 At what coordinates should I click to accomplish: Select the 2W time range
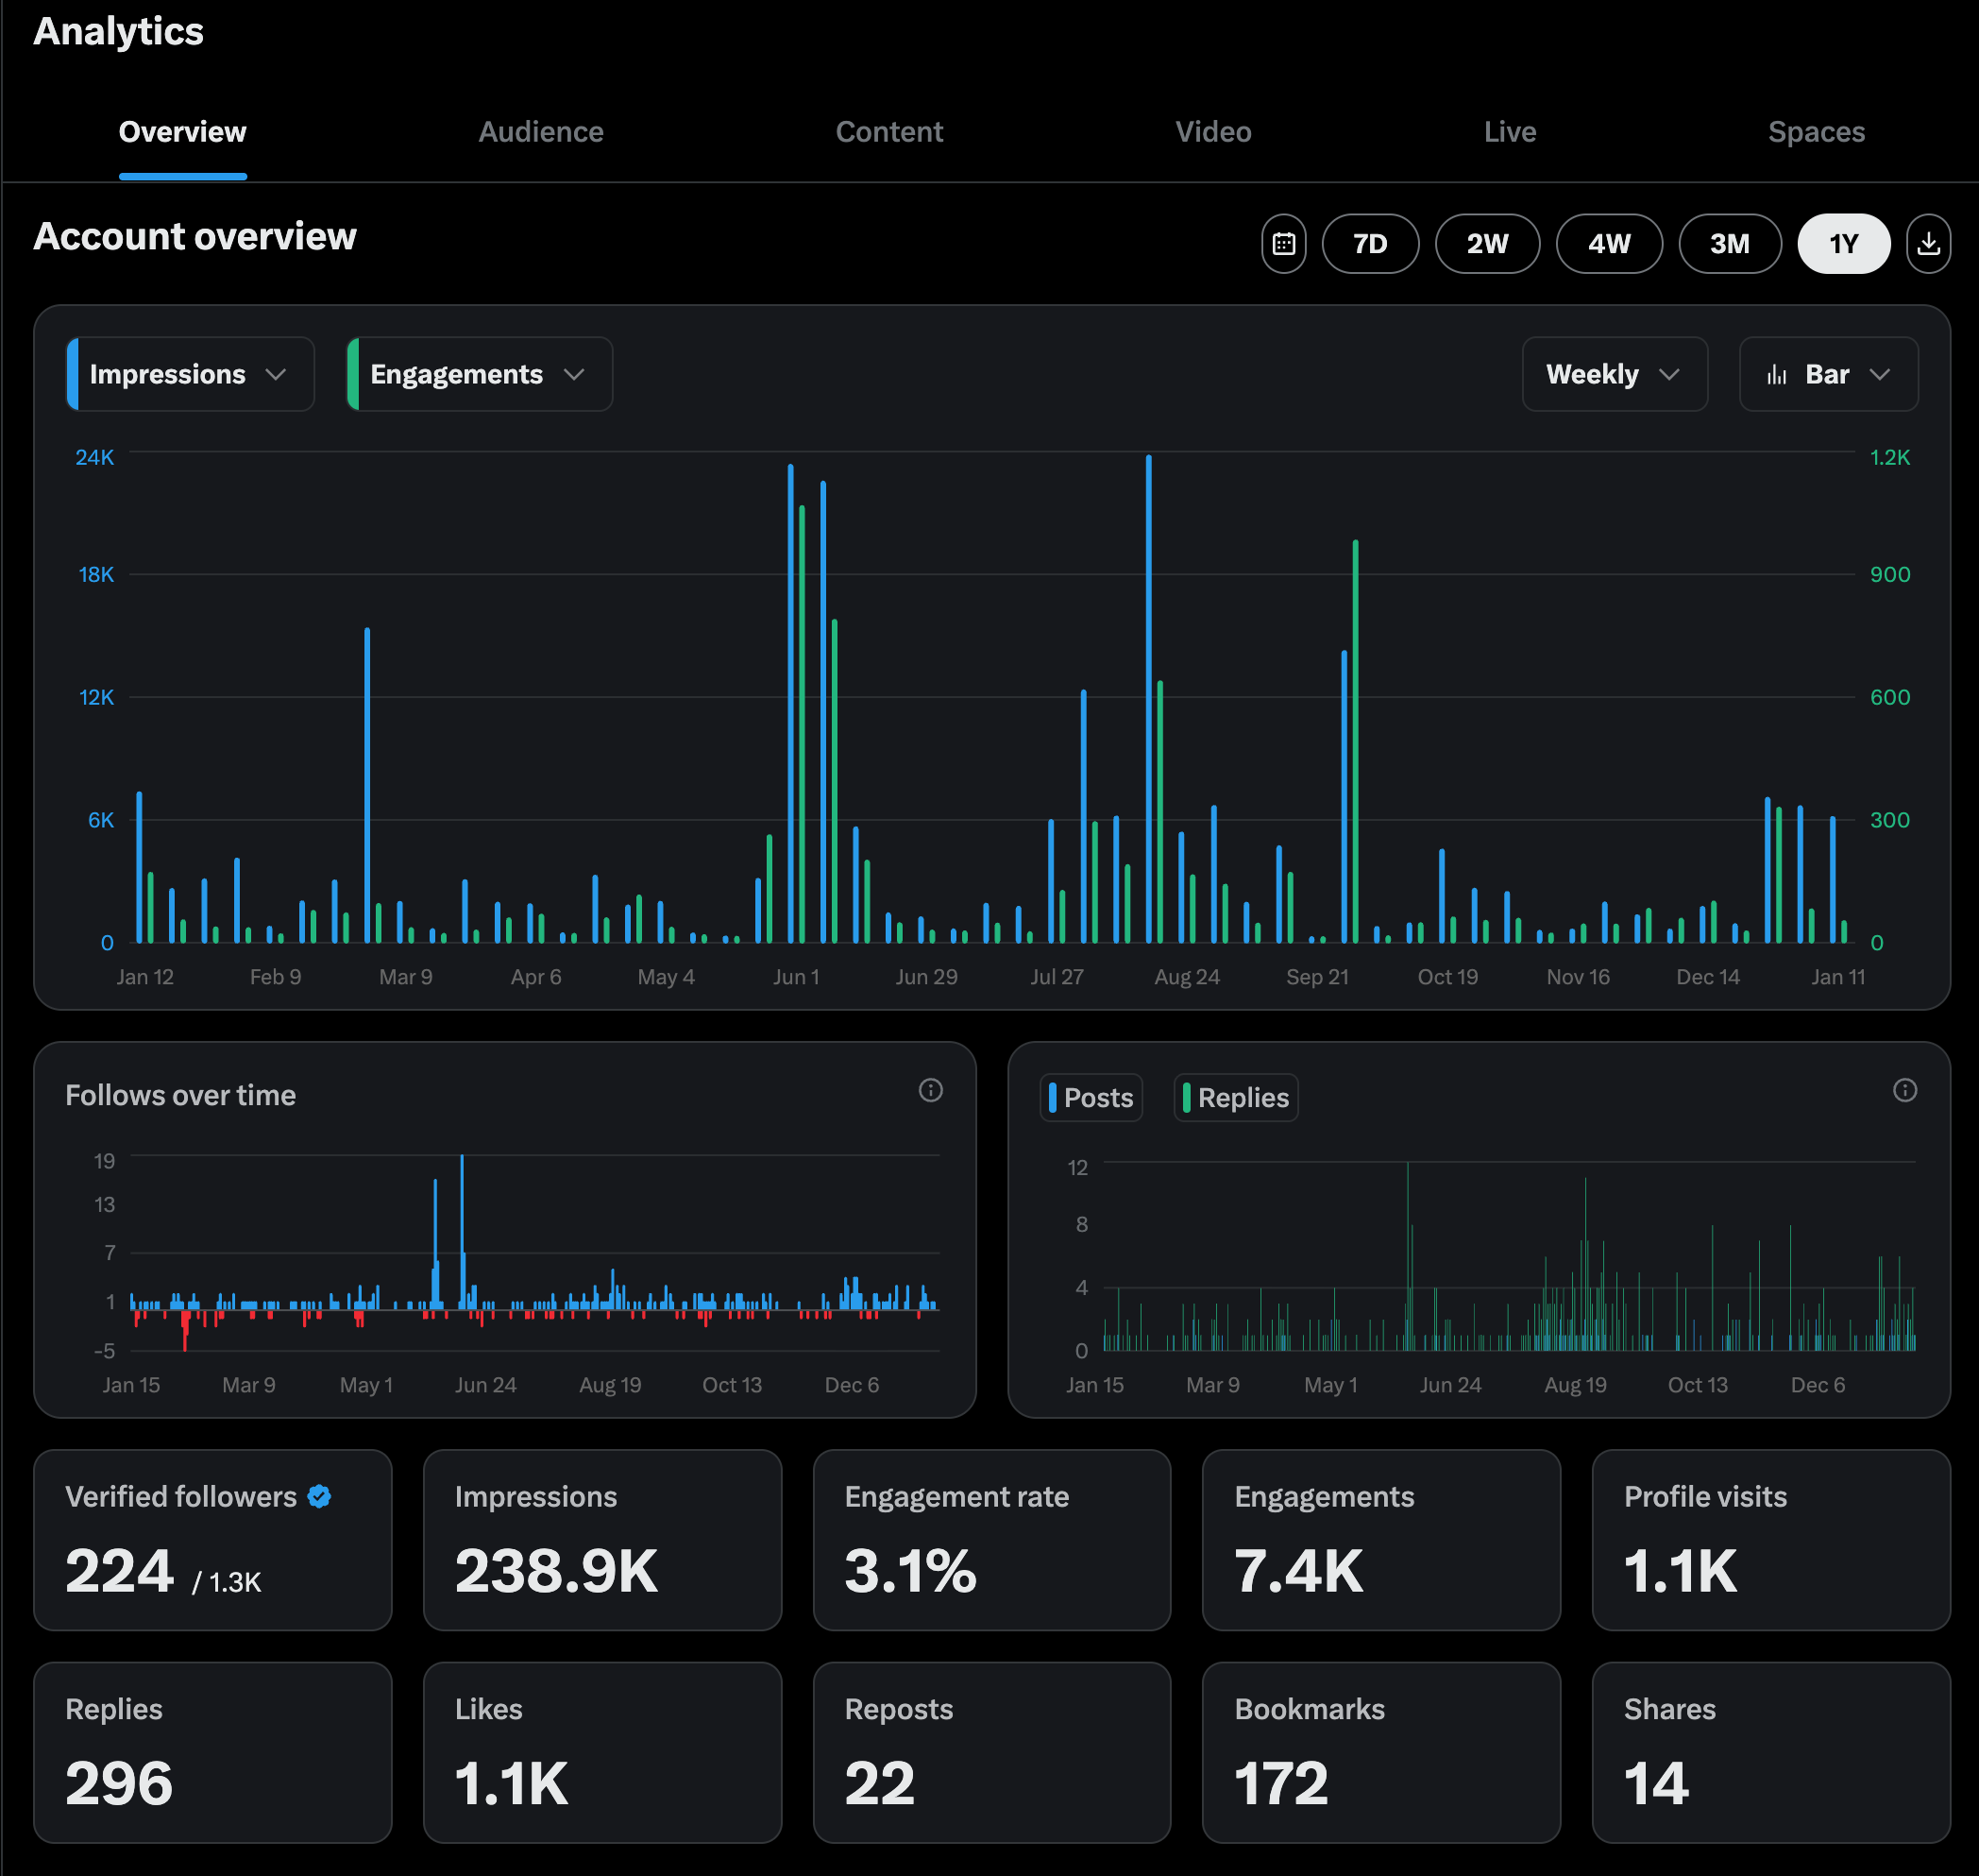[x=1487, y=243]
